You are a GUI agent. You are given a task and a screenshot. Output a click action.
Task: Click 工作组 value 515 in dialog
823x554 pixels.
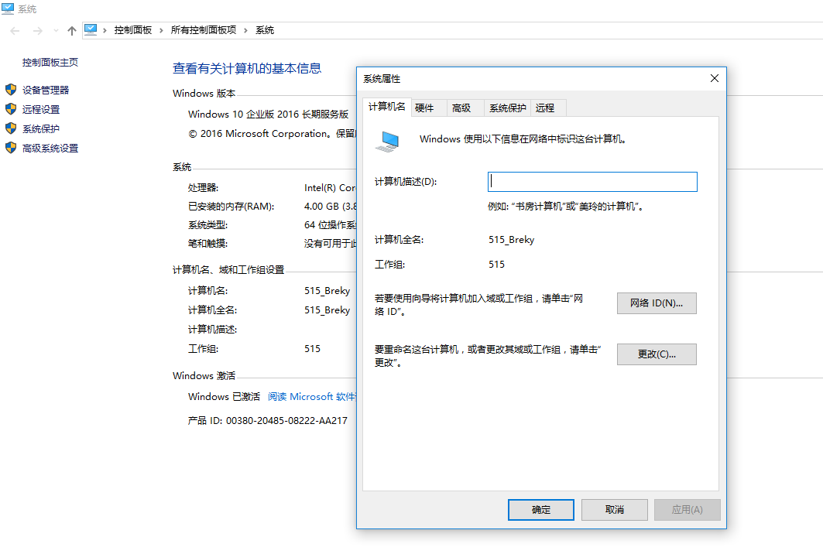pos(496,265)
